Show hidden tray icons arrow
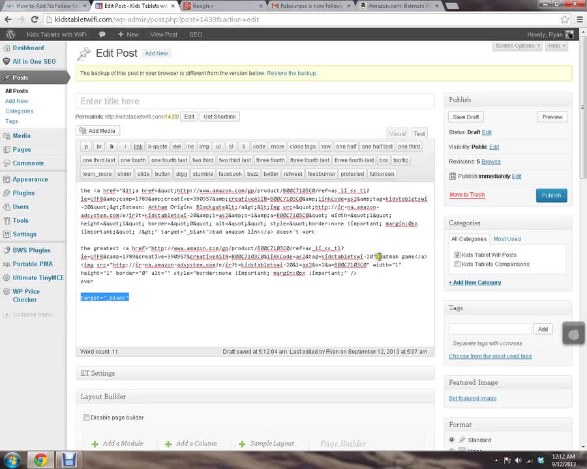This screenshot has height=469, width=587. click(496, 461)
